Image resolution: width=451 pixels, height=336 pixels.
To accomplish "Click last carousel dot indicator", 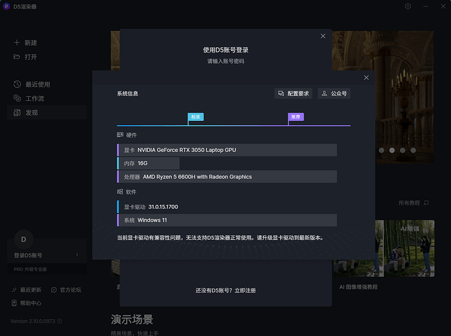I will tap(413, 150).
